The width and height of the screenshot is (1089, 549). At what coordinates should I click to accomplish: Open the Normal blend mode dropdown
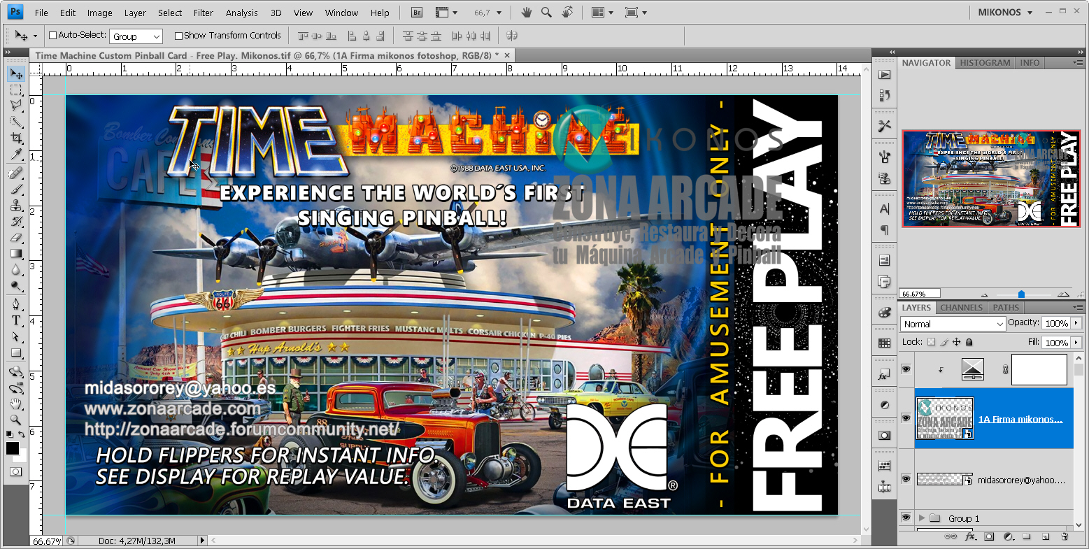(953, 324)
